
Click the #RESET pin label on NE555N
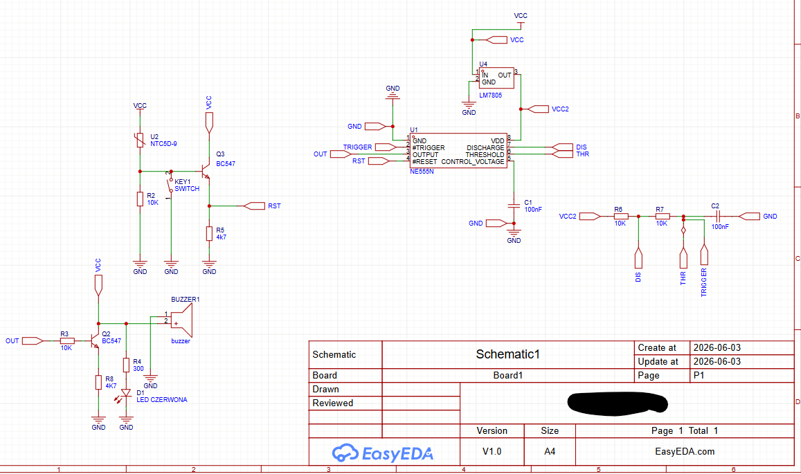point(424,161)
